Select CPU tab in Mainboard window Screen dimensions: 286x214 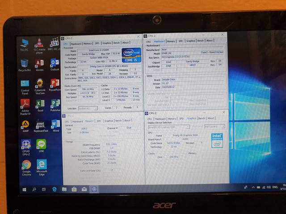point(149,42)
